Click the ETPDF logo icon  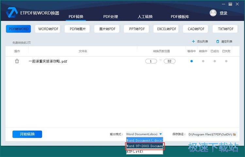[x=12, y=12]
